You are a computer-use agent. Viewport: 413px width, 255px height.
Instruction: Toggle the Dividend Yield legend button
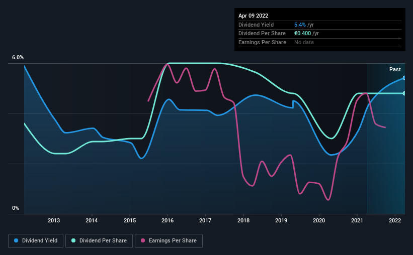click(36, 241)
